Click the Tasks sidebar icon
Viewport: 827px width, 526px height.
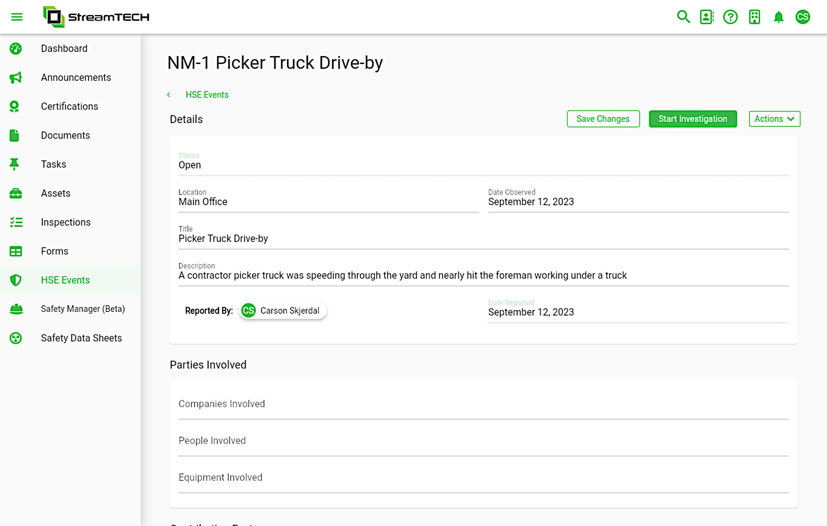pyautogui.click(x=14, y=164)
